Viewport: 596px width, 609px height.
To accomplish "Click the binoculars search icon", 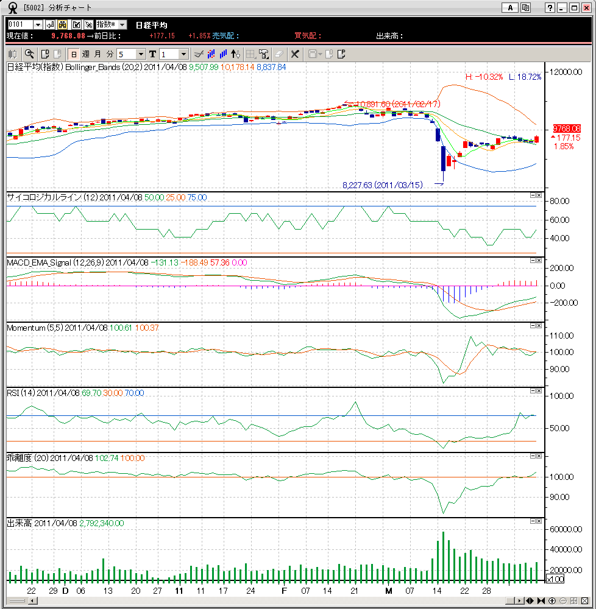I will click(x=62, y=24).
